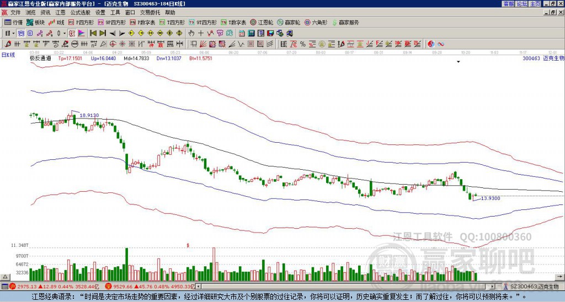Click the horizontal scrollbar left arrow

tap(198, 287)
